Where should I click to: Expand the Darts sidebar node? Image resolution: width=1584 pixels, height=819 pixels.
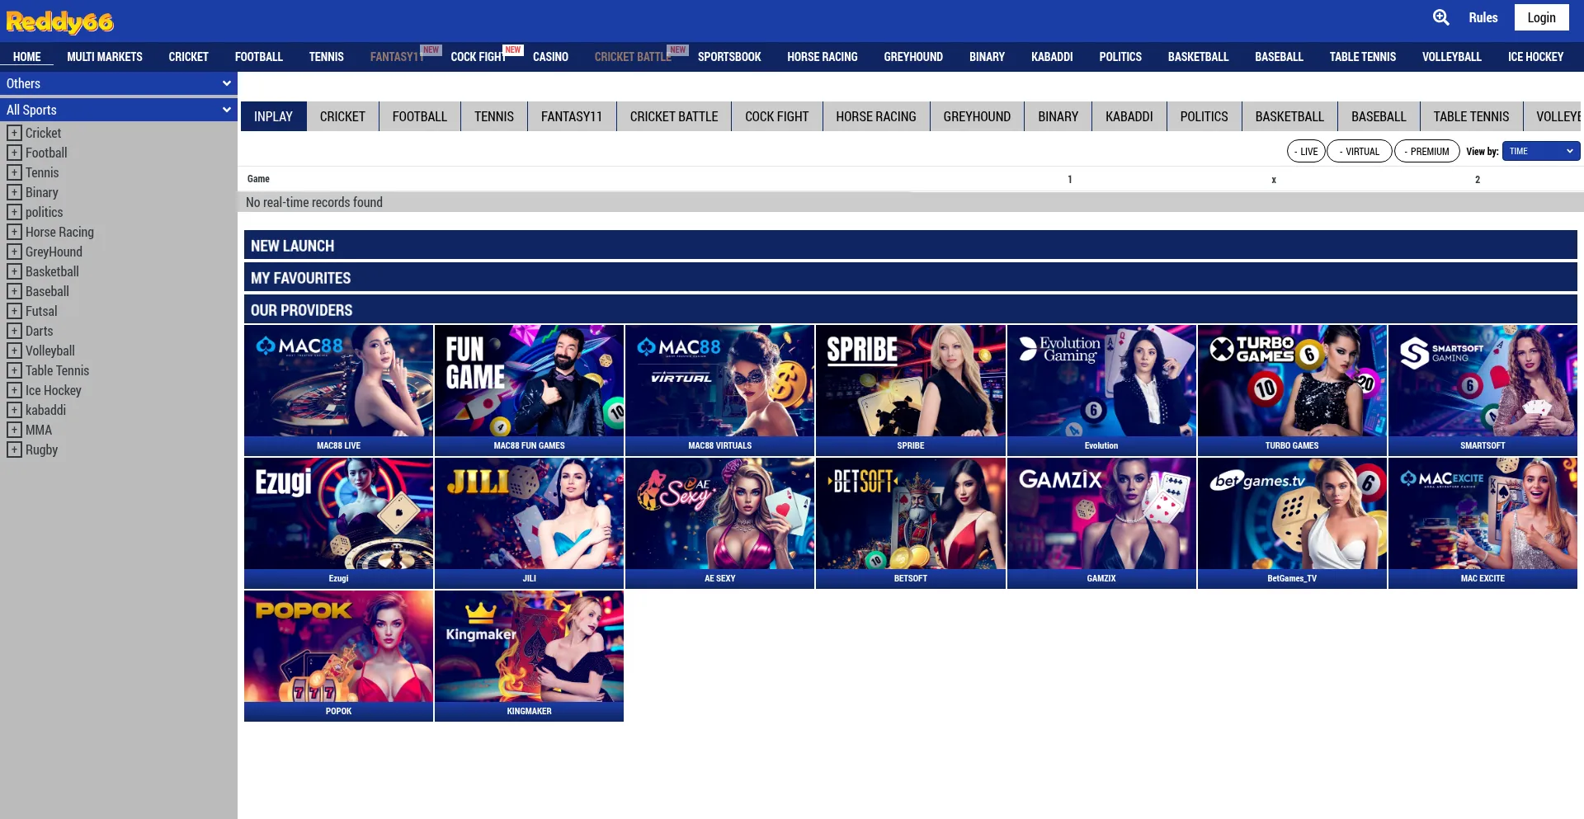[x=14, y=331]
